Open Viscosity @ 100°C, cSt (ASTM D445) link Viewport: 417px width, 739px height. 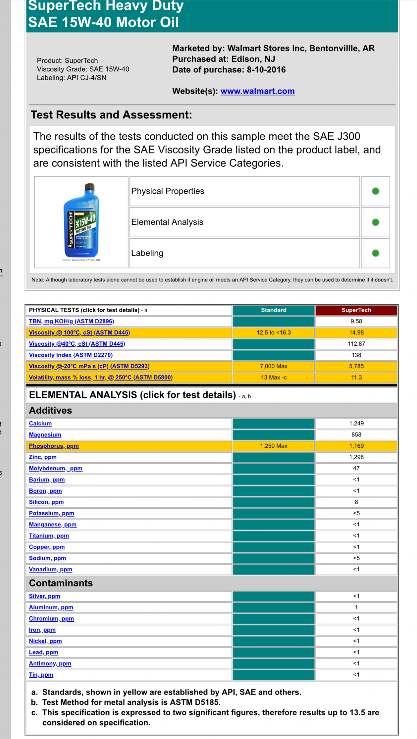pyautogui.click(x=79, y=332)
